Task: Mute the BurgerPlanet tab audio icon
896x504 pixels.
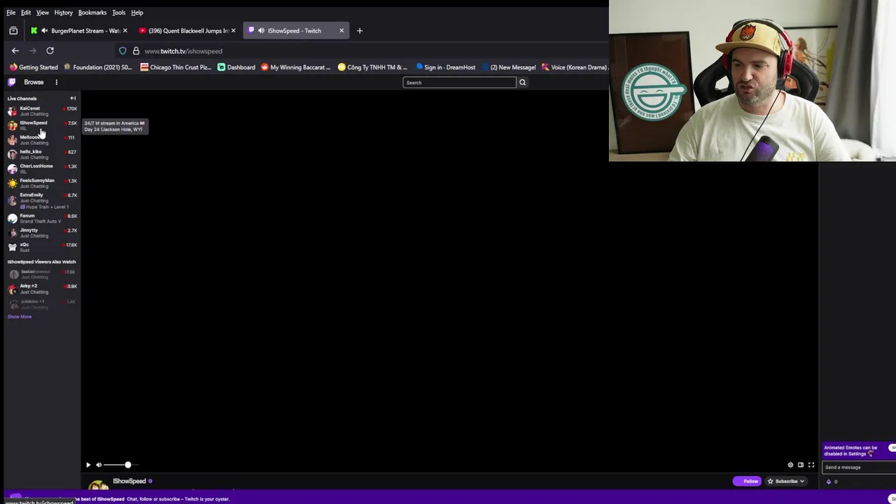Action: (45, 31)
